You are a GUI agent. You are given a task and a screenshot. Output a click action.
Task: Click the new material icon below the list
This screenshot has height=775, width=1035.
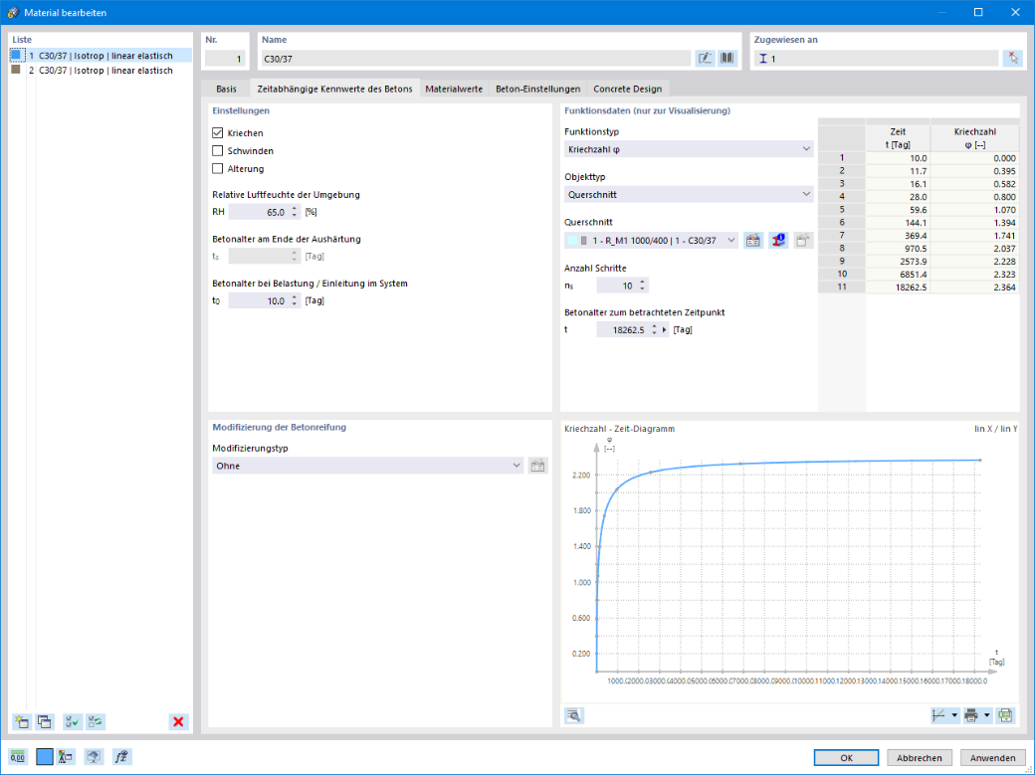coord(22,721)
